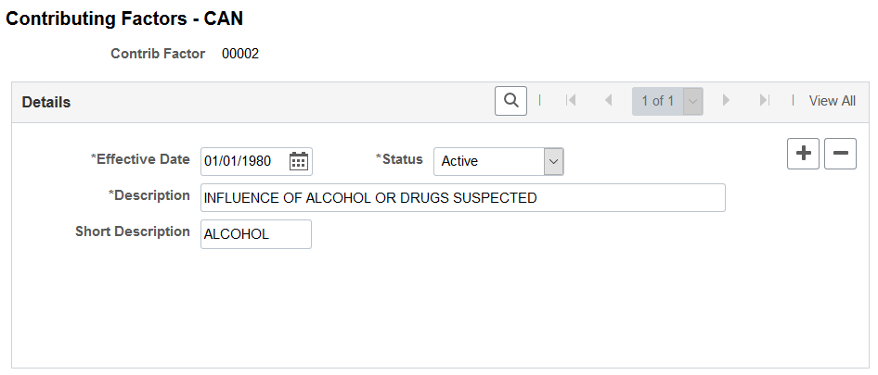Click the Short Description label
The width and height of the screenshot is (878, 375).
[133, 231]
